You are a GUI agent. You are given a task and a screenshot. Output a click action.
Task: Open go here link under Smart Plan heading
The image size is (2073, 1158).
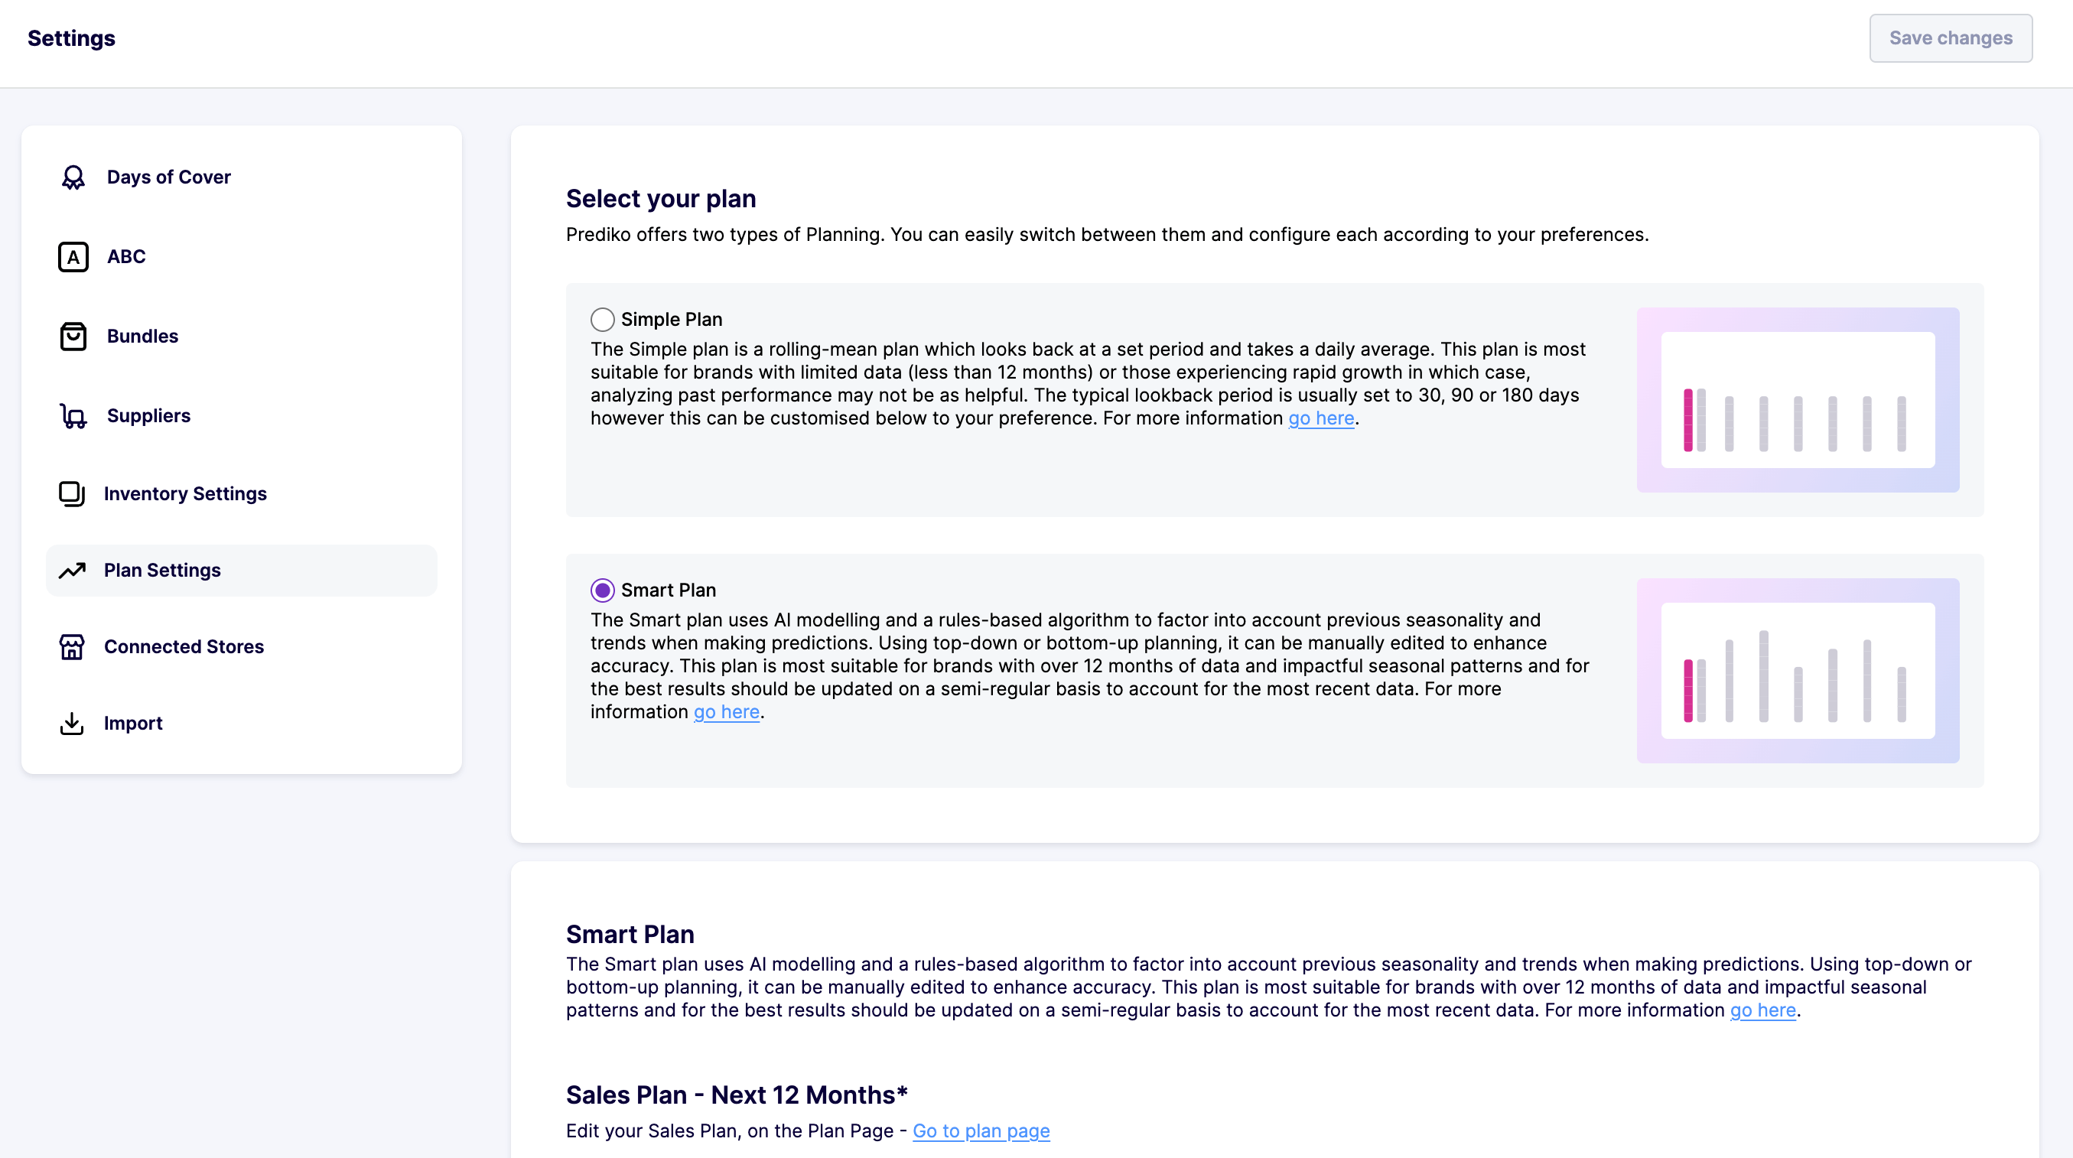(1762, 1010)
